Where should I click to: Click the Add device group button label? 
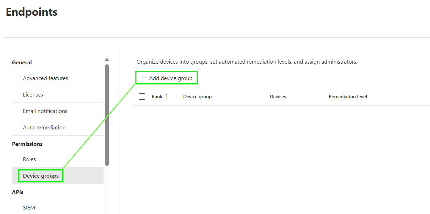(171, 78)
